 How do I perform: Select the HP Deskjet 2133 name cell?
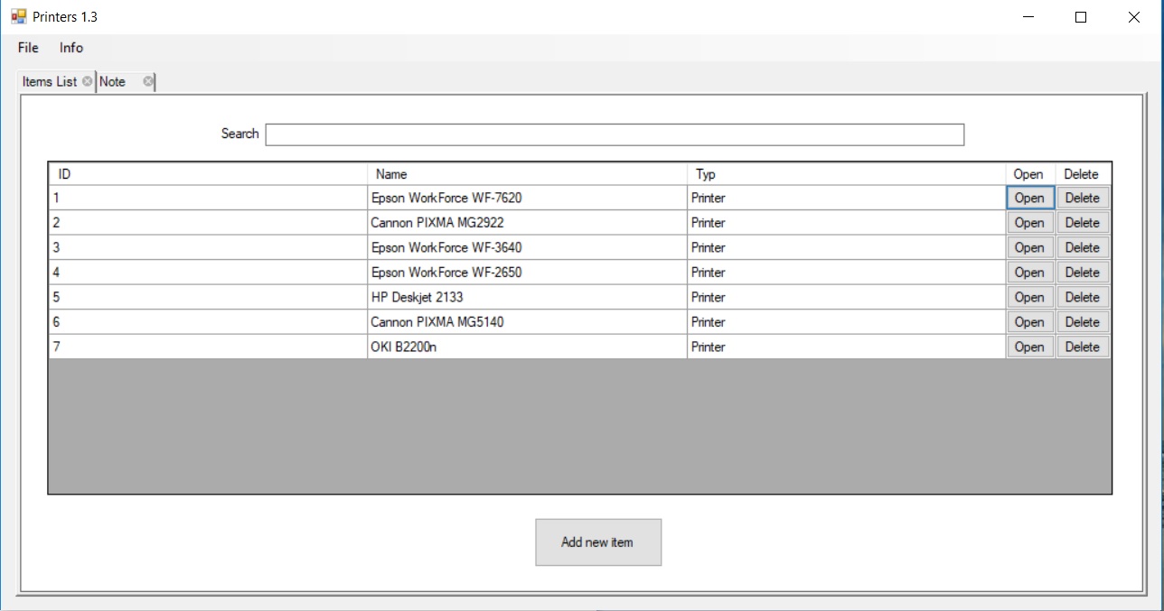coord(527,297)
